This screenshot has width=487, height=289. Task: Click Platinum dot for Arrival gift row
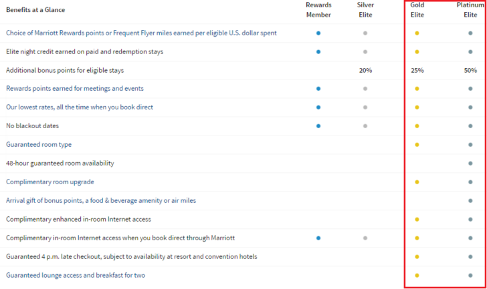tap(470, 201)
